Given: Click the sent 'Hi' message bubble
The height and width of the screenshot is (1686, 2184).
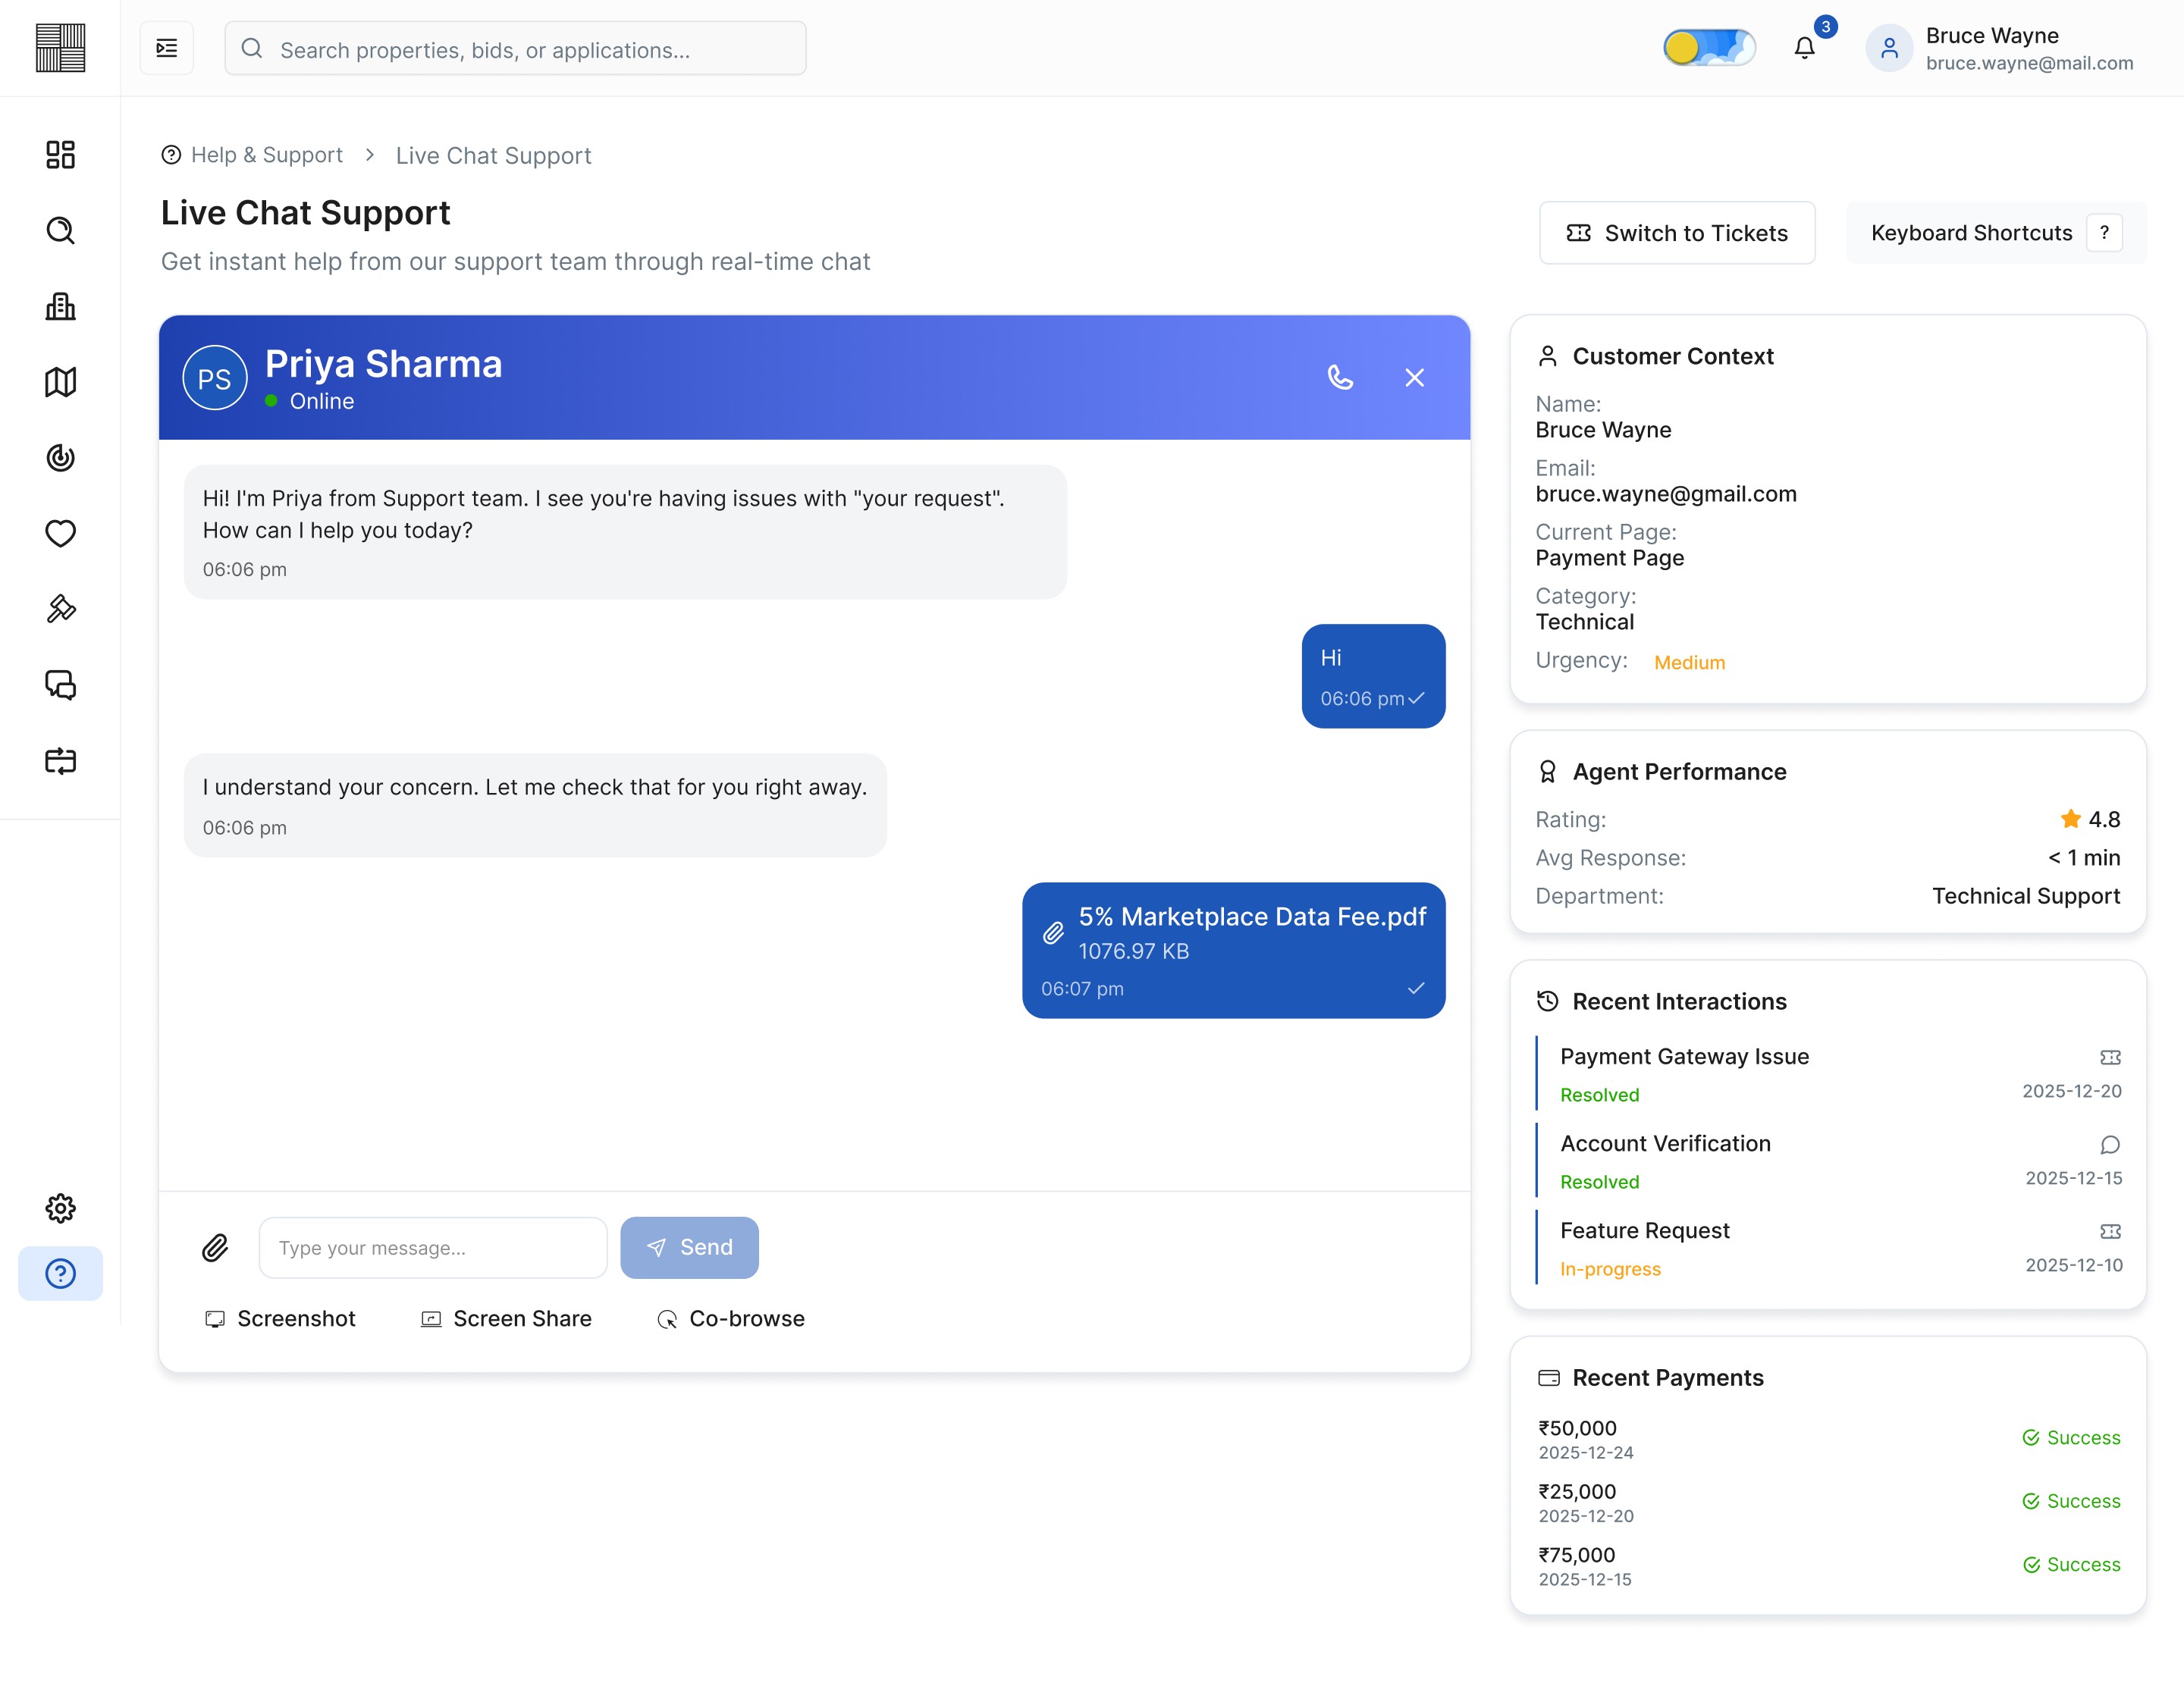Looking at the screenshot, I should (x=1373, y=677).
